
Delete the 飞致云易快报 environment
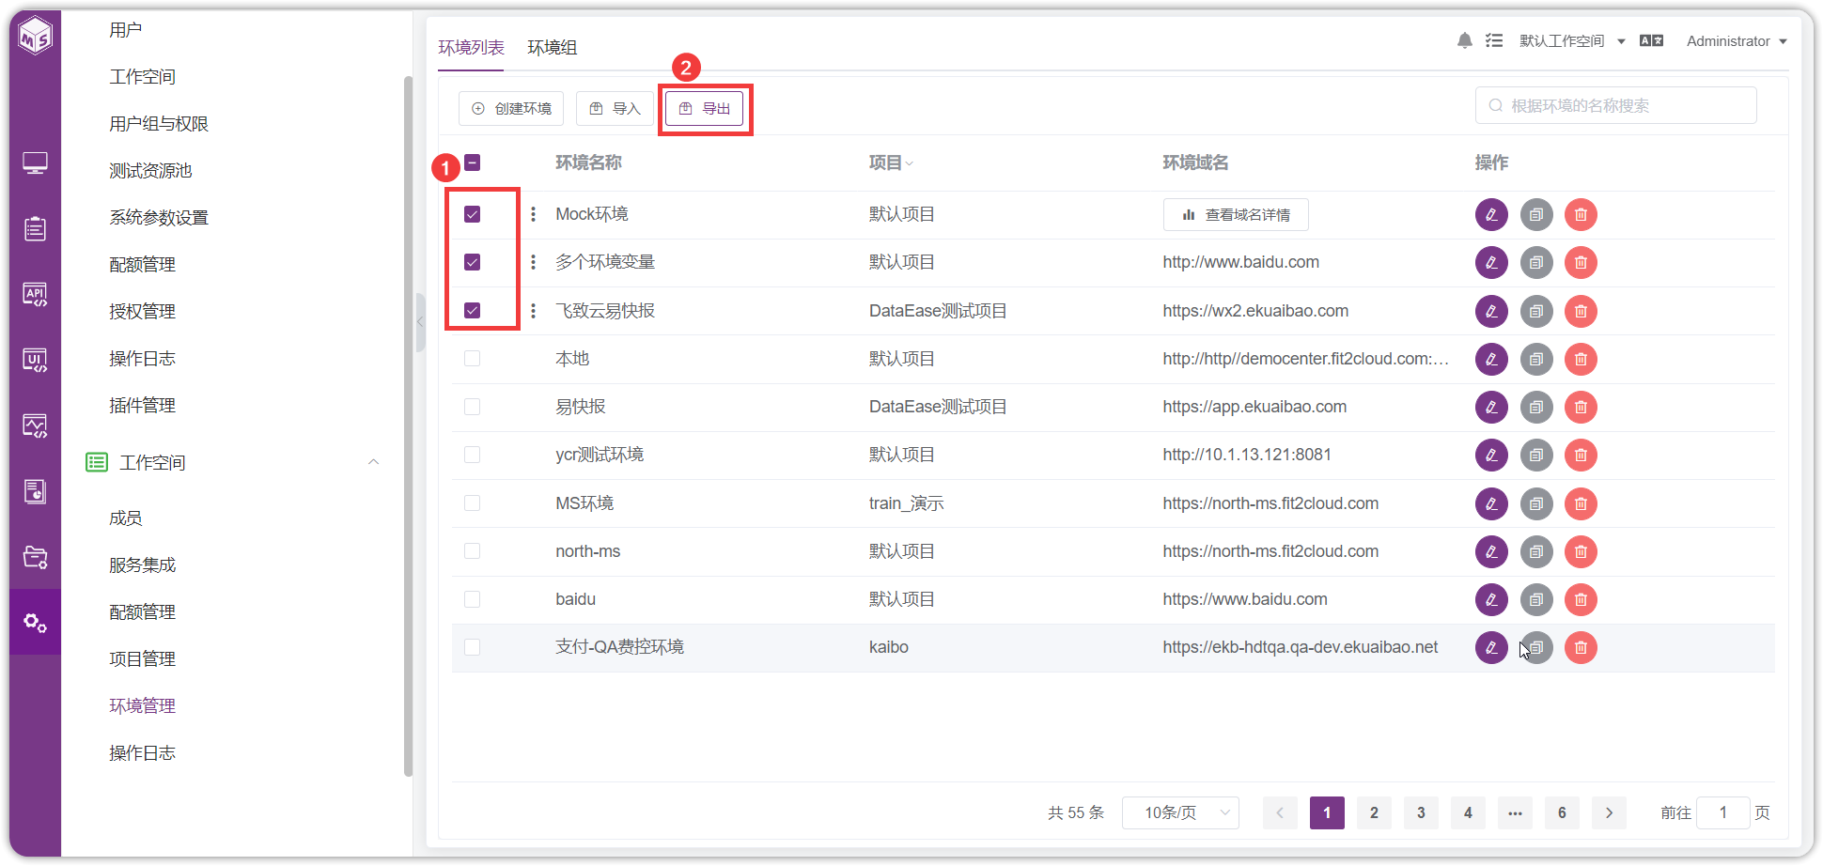(1581, 311)
